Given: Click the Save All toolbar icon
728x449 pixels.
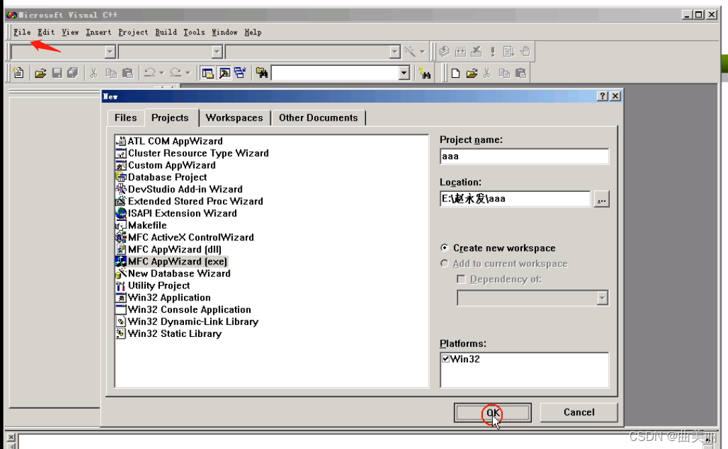Looking at the screenshot, I should pos(73,73).
